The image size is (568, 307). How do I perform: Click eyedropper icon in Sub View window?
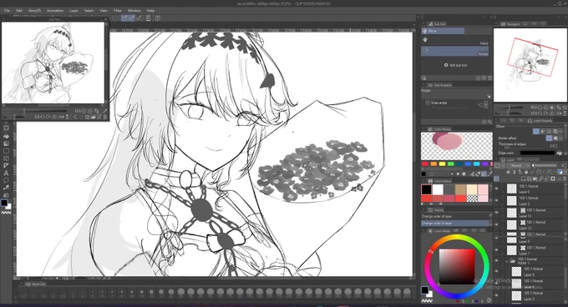[x=105, y=111]
